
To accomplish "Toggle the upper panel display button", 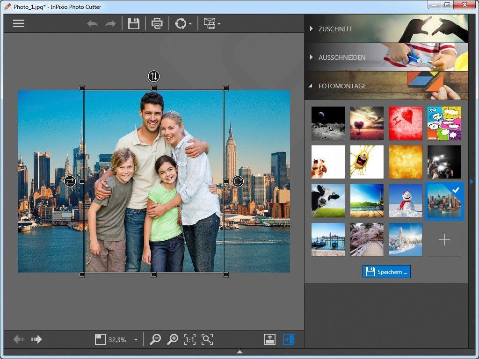I will coord(269,340).
